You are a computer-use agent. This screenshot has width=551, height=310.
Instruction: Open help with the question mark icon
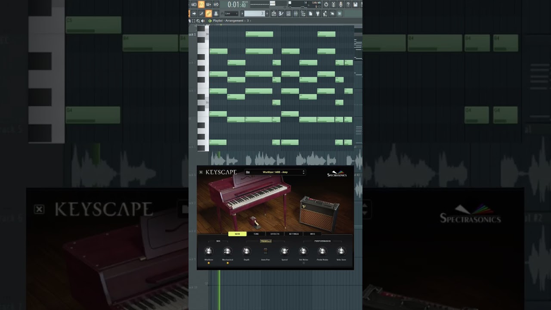[348, 4]
